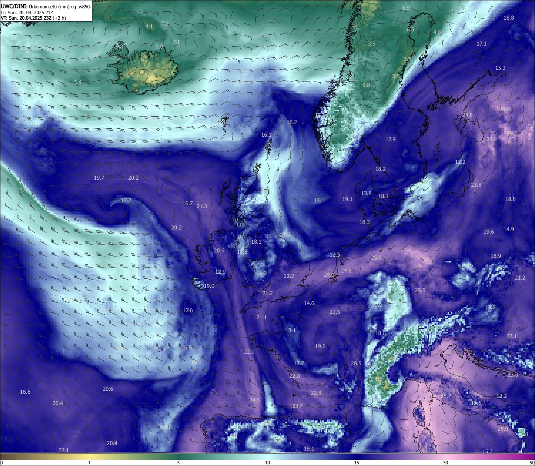Click the 21.3 map value
The height and width of the screenshot is (466, 535).
click(x=202, y=206)
